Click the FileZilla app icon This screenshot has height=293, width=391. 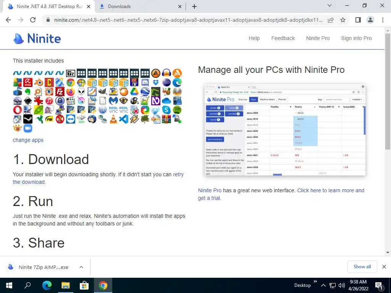click(x=60, y=92)
